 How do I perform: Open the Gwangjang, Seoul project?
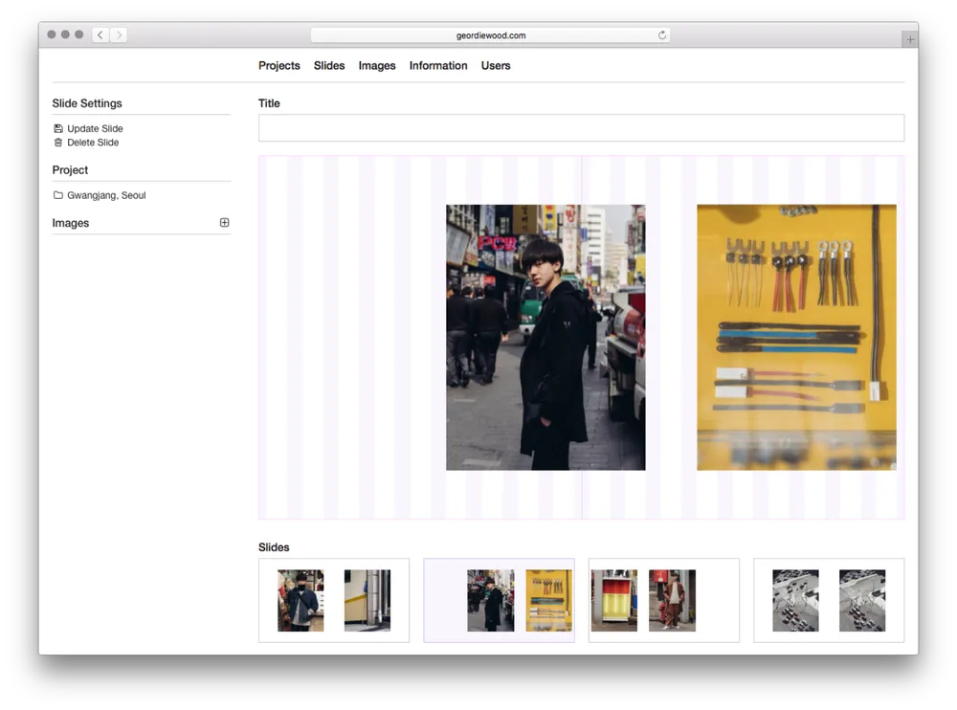click(x=106, y=195)
